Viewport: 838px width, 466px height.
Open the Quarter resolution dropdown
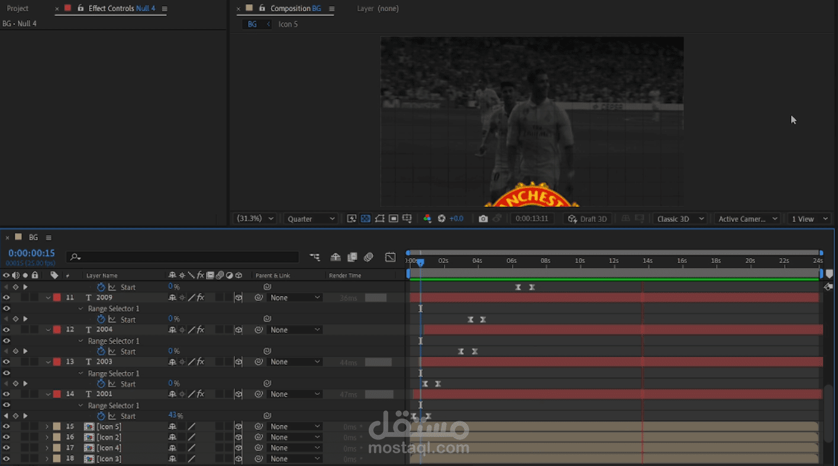[311, 219]
